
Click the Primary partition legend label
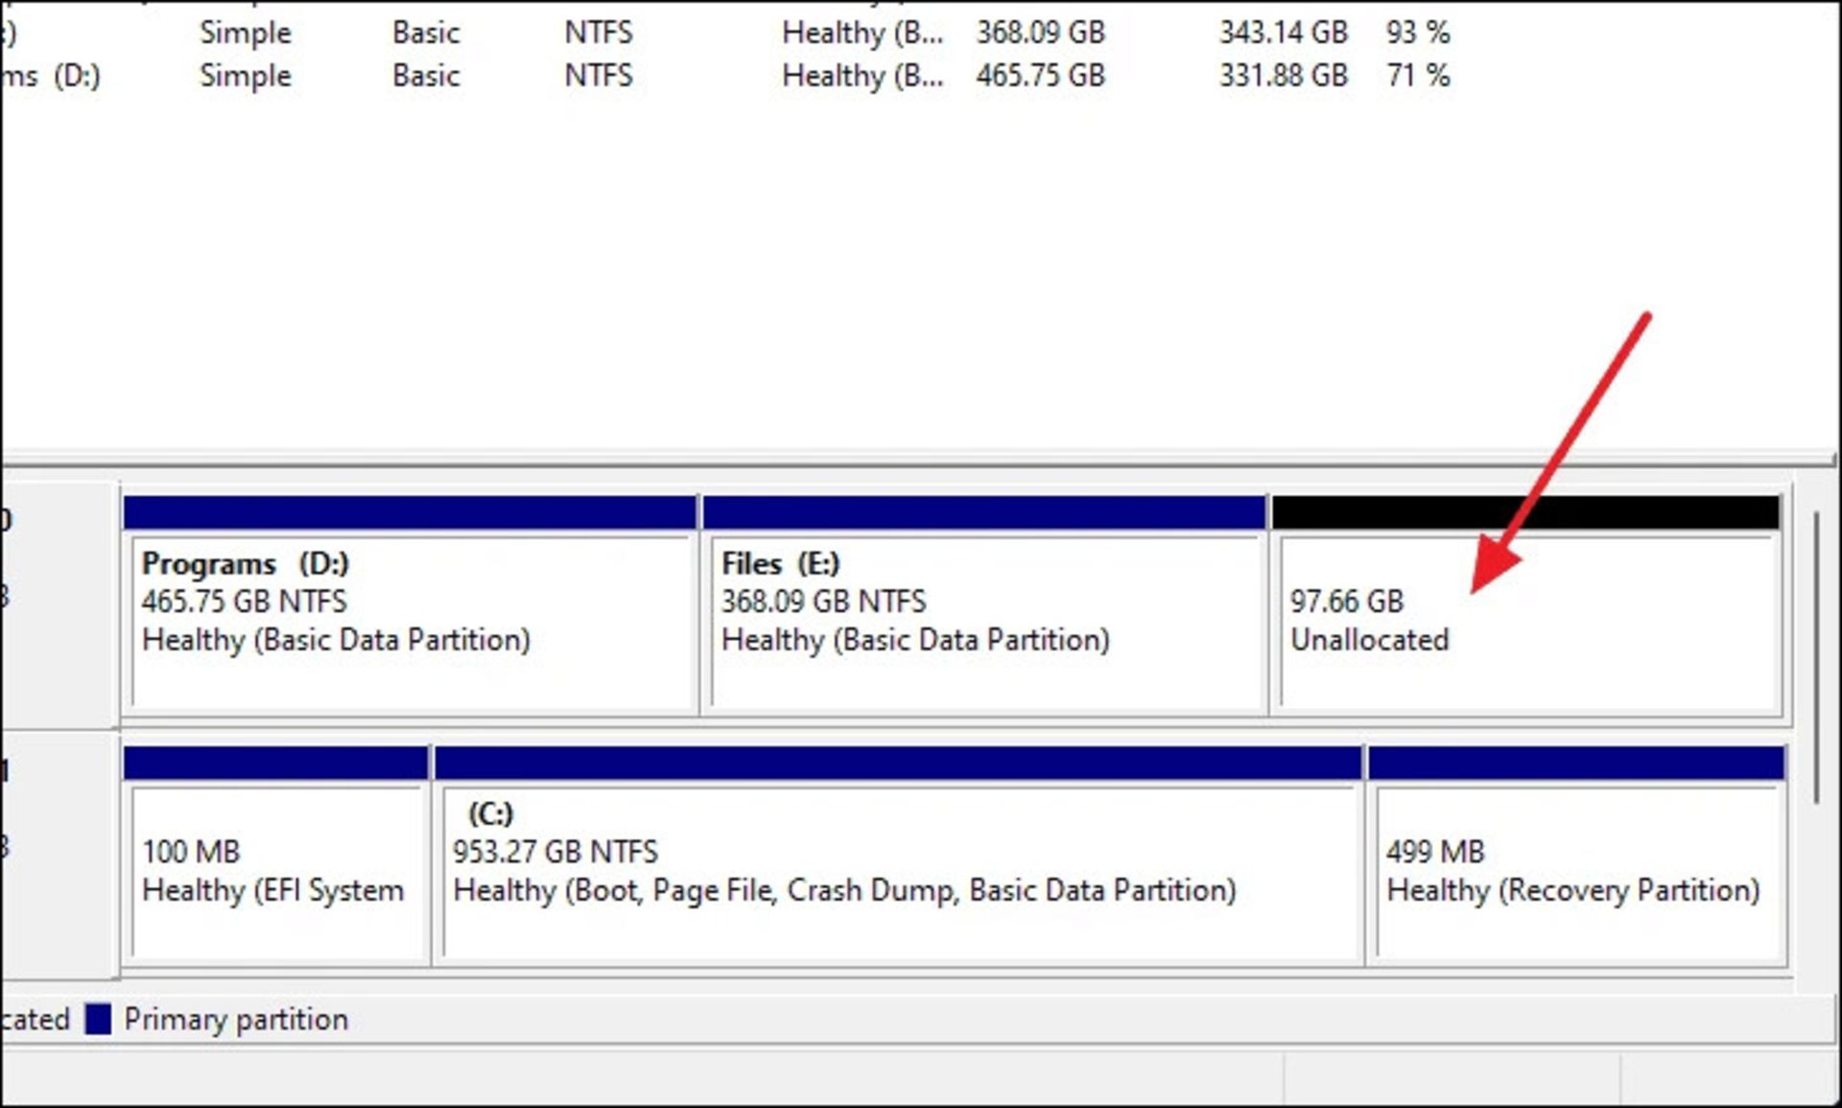coord(236,1019)
